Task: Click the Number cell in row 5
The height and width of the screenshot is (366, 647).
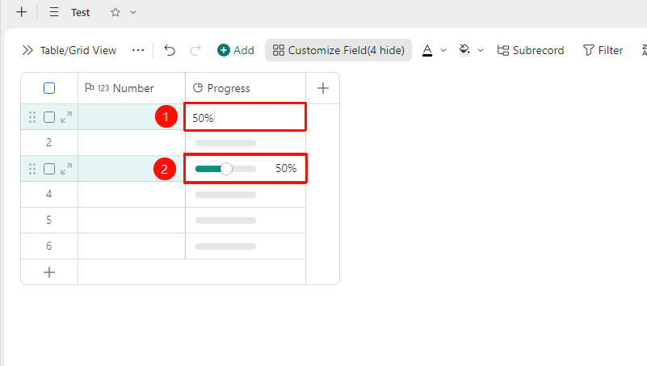Action: (x=132, y=221)
